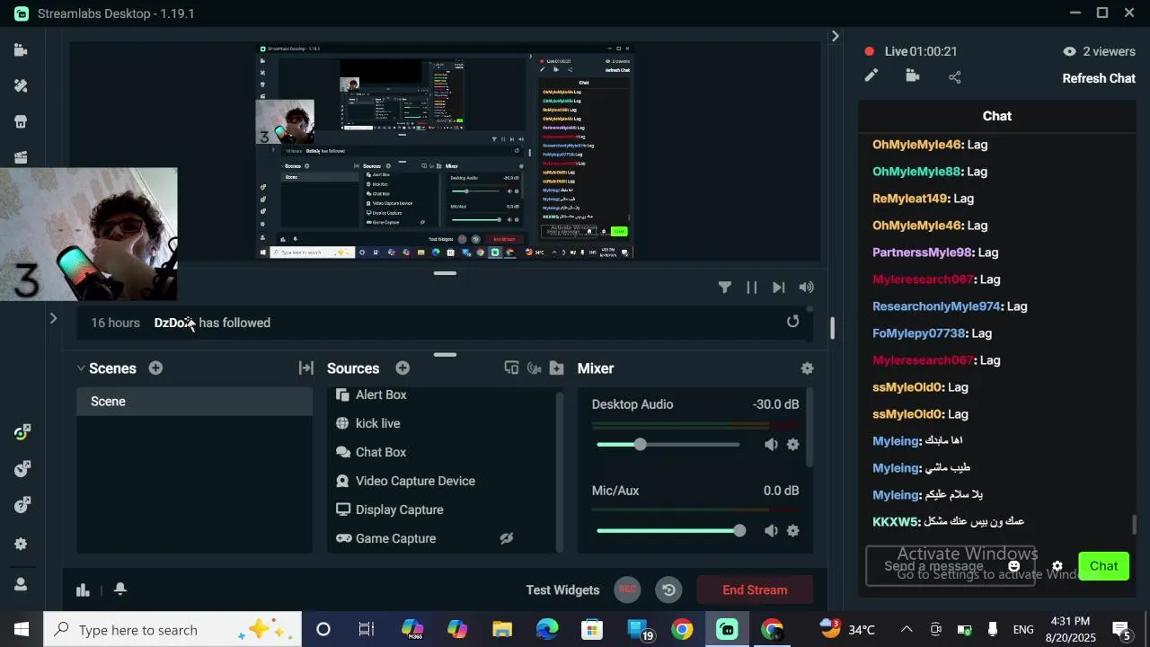Click the notifications bell icon

[x=120, y=589]
